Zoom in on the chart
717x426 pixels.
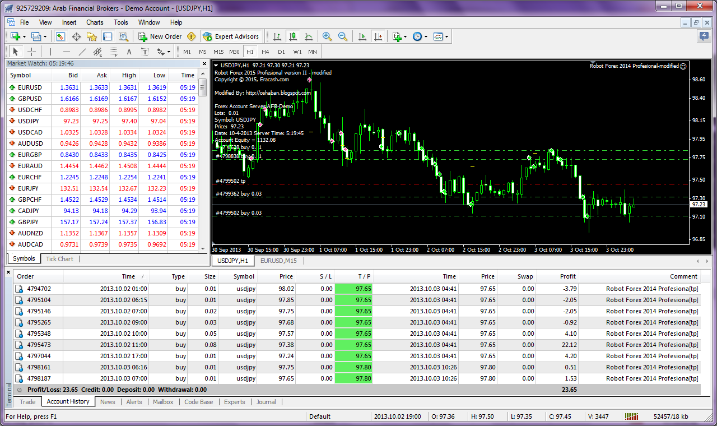[327, 36]
